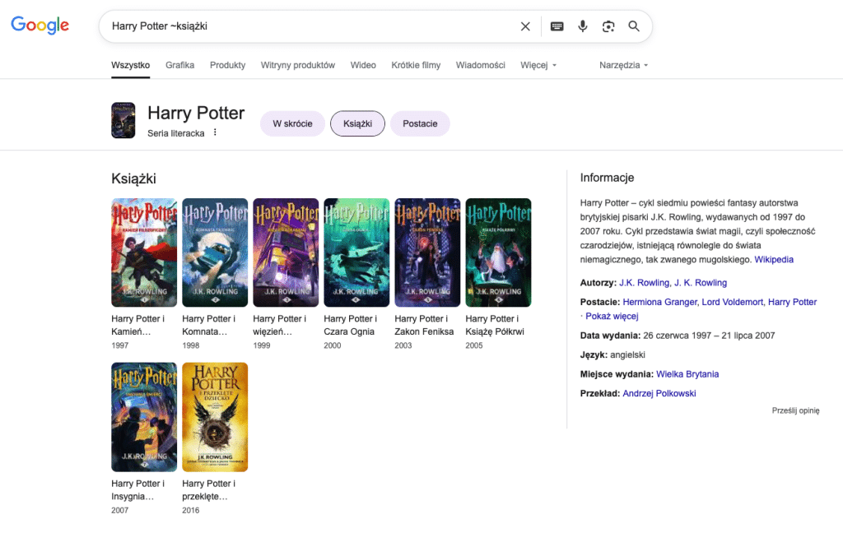Click the date 26 czerwca 1997 – 21 lipca 2007
This screenshot has width=843, height=533.
coord(709,336)
